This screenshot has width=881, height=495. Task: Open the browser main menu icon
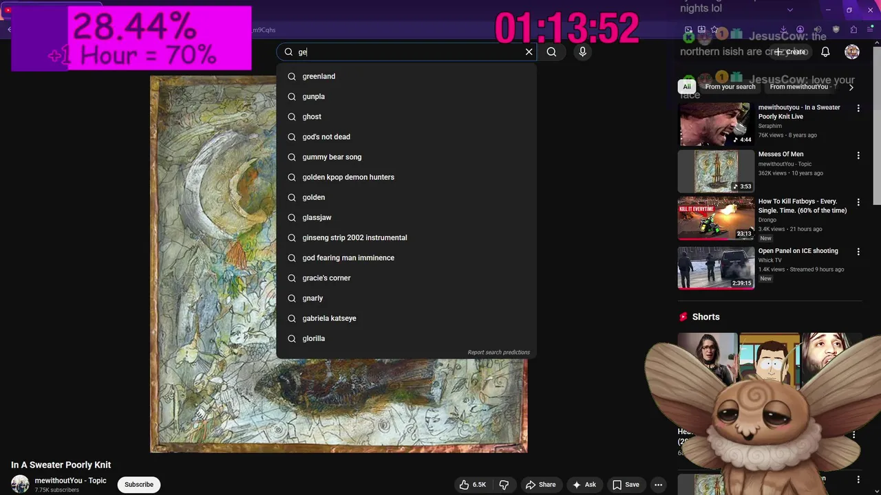click(871, 30)
